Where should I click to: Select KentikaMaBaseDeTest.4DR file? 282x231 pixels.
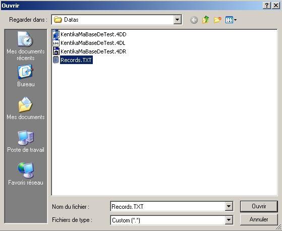pyautogui.click(x=90, y=51)
